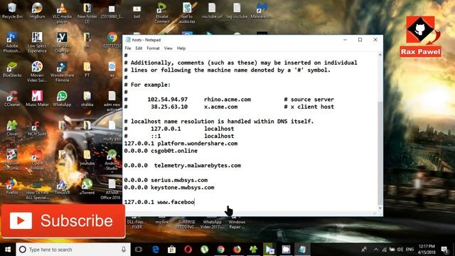
Task: Select the ImgBurn desktop icon
Action: pos(37,11)
